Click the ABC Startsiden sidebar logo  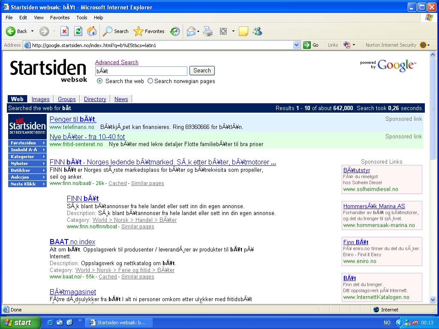tap(27, 126)
